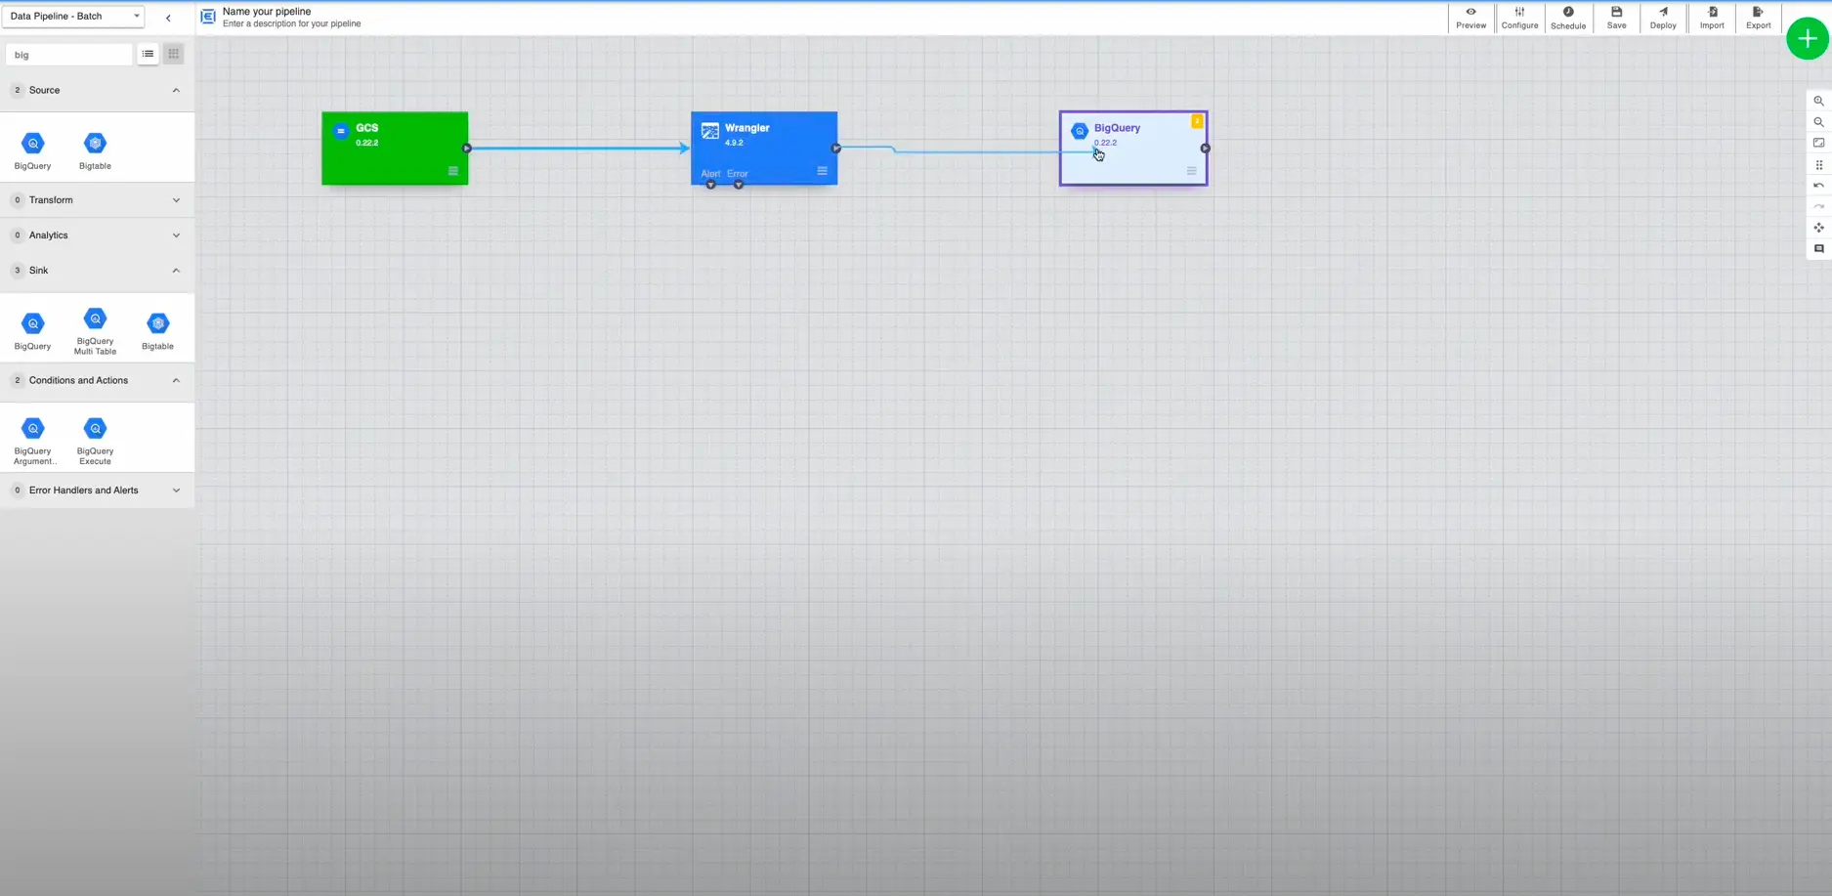Switch plugin palette to grid view
The height and width of the screenshot is (896, 1832).
pyautogui.click(x=173, y=54)
